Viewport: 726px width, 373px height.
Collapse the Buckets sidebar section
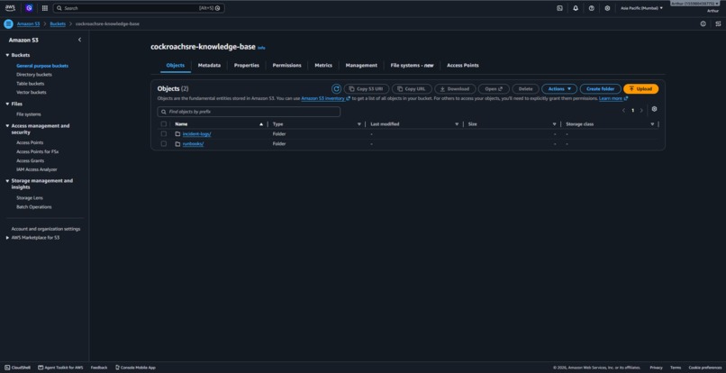[7, 55]
